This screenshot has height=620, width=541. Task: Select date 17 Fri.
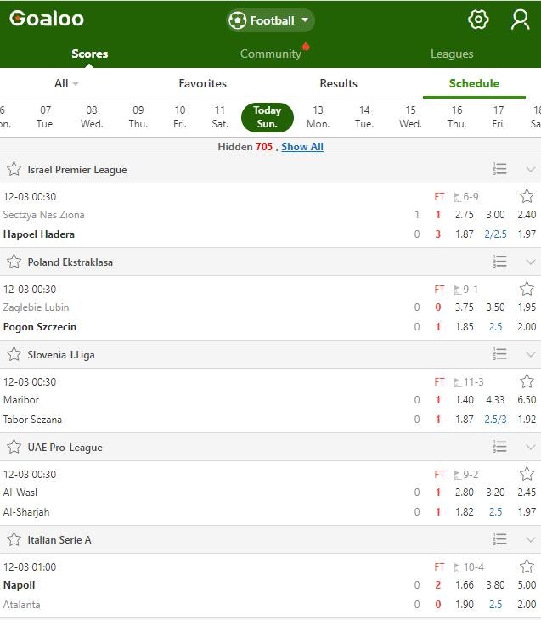499,117
